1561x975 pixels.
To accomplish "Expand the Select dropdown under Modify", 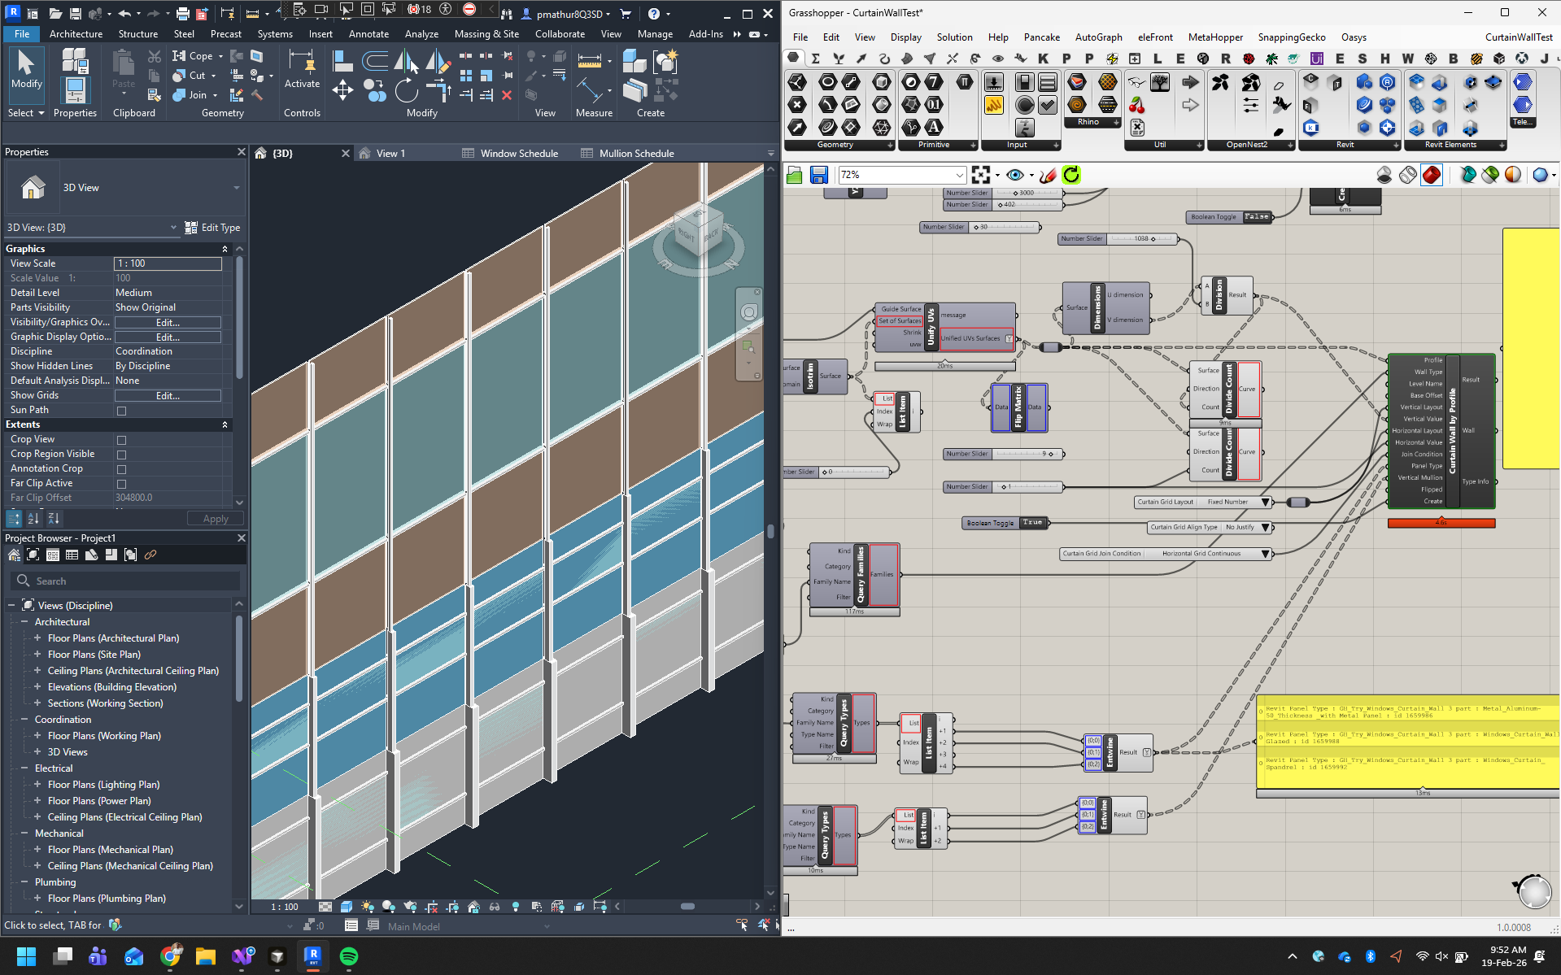I will [26, 113].
